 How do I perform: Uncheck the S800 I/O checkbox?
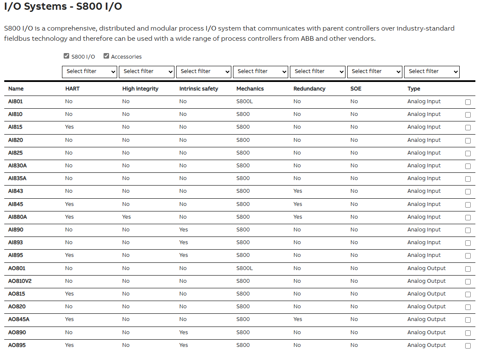click(x=66, y=56)
